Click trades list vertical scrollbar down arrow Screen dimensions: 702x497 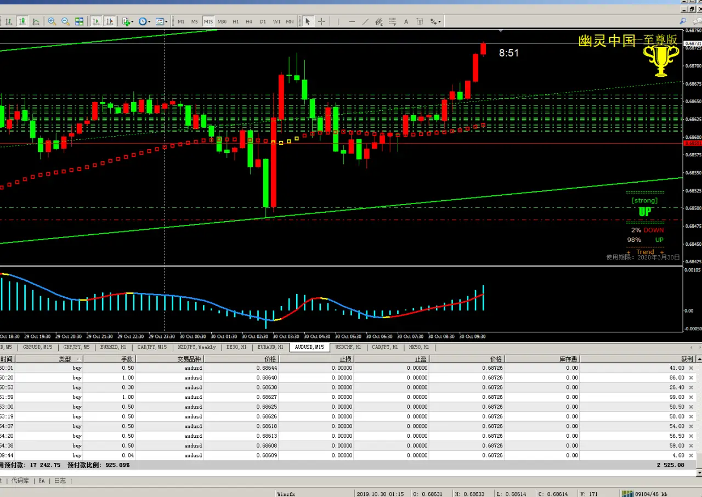pyautogui.click(x=699, y=472)
